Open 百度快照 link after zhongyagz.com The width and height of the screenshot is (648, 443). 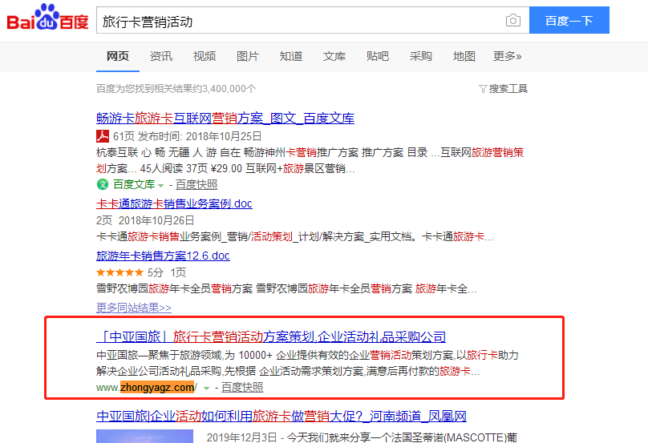242,388
